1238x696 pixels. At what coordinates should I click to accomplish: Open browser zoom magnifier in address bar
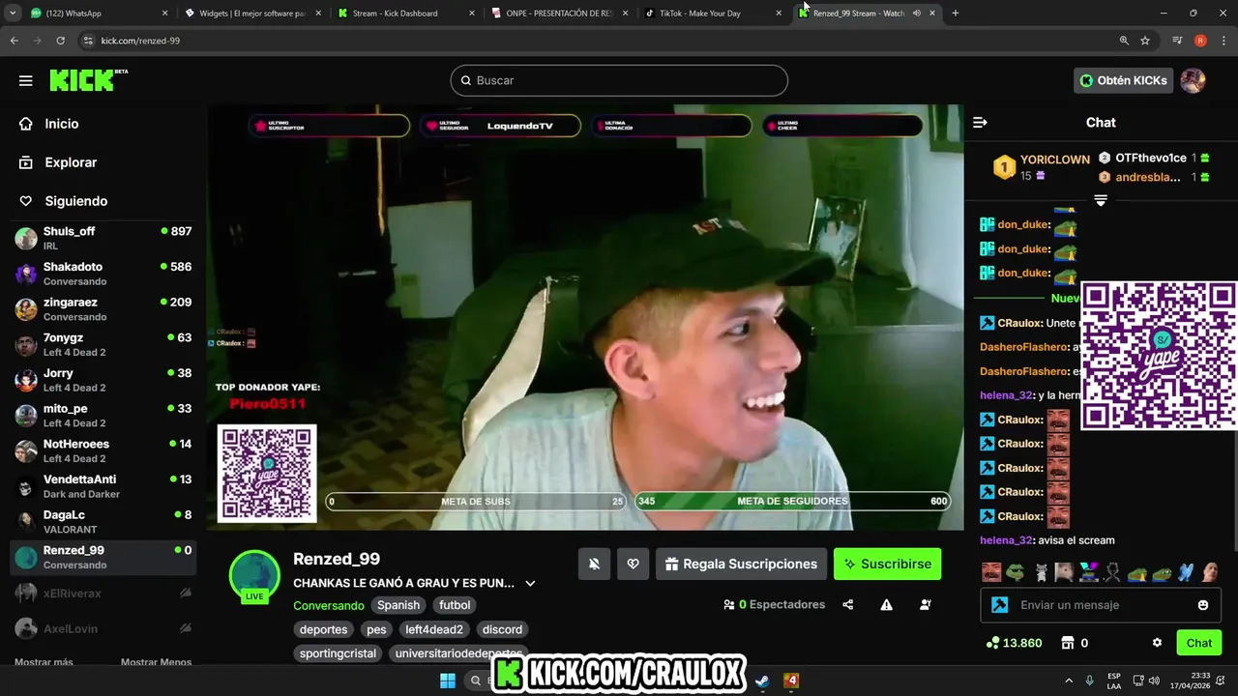(1124, 41)
